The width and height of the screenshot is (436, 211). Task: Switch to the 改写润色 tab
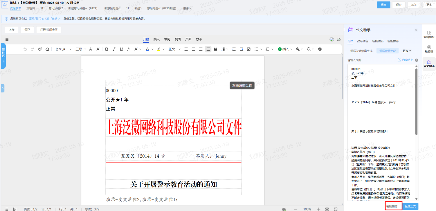click(363, 41)
